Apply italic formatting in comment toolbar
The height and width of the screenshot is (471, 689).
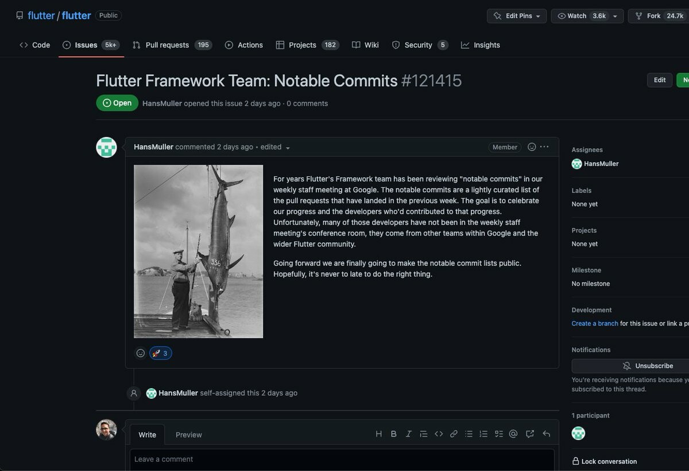(408, 434)
